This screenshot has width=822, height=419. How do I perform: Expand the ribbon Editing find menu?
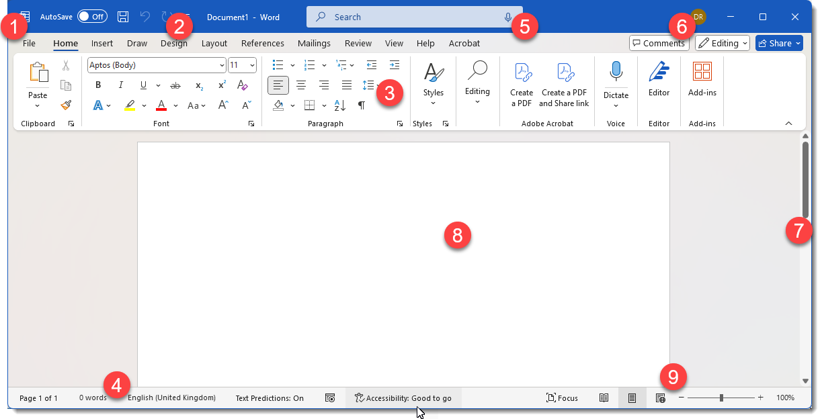point(477,83)
